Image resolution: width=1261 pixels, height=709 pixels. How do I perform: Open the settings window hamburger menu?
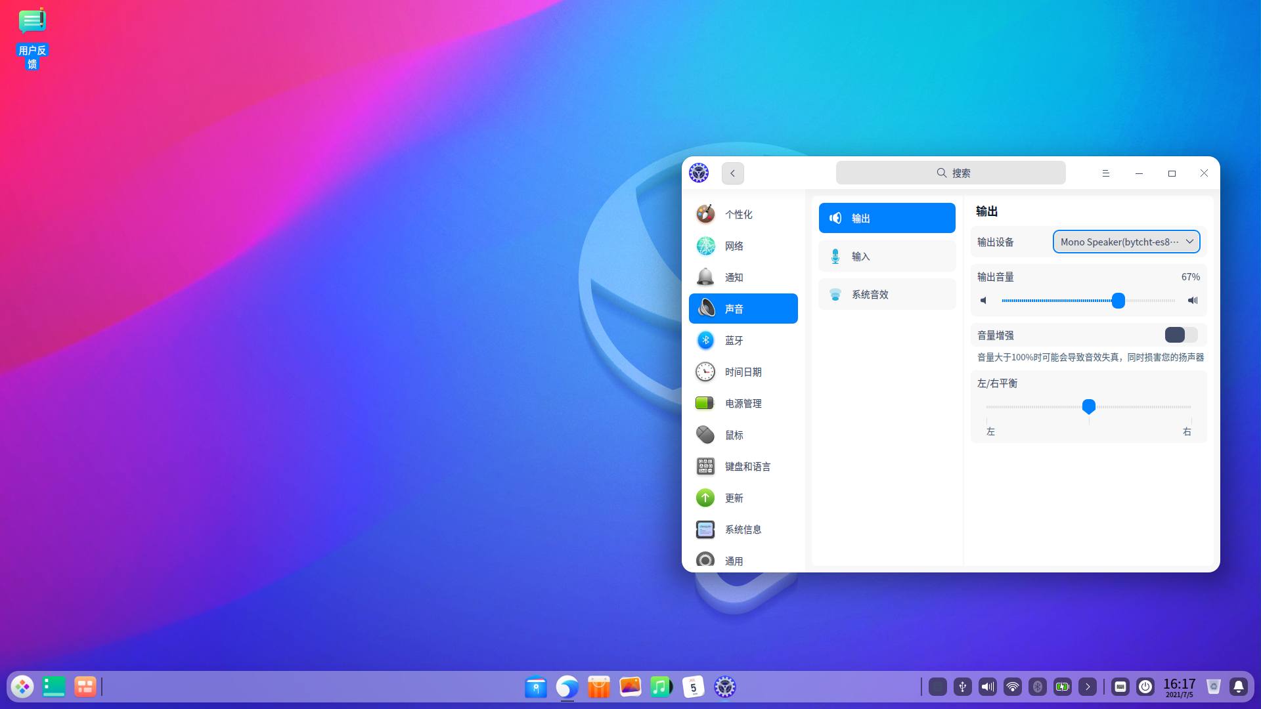[1106, 173]
